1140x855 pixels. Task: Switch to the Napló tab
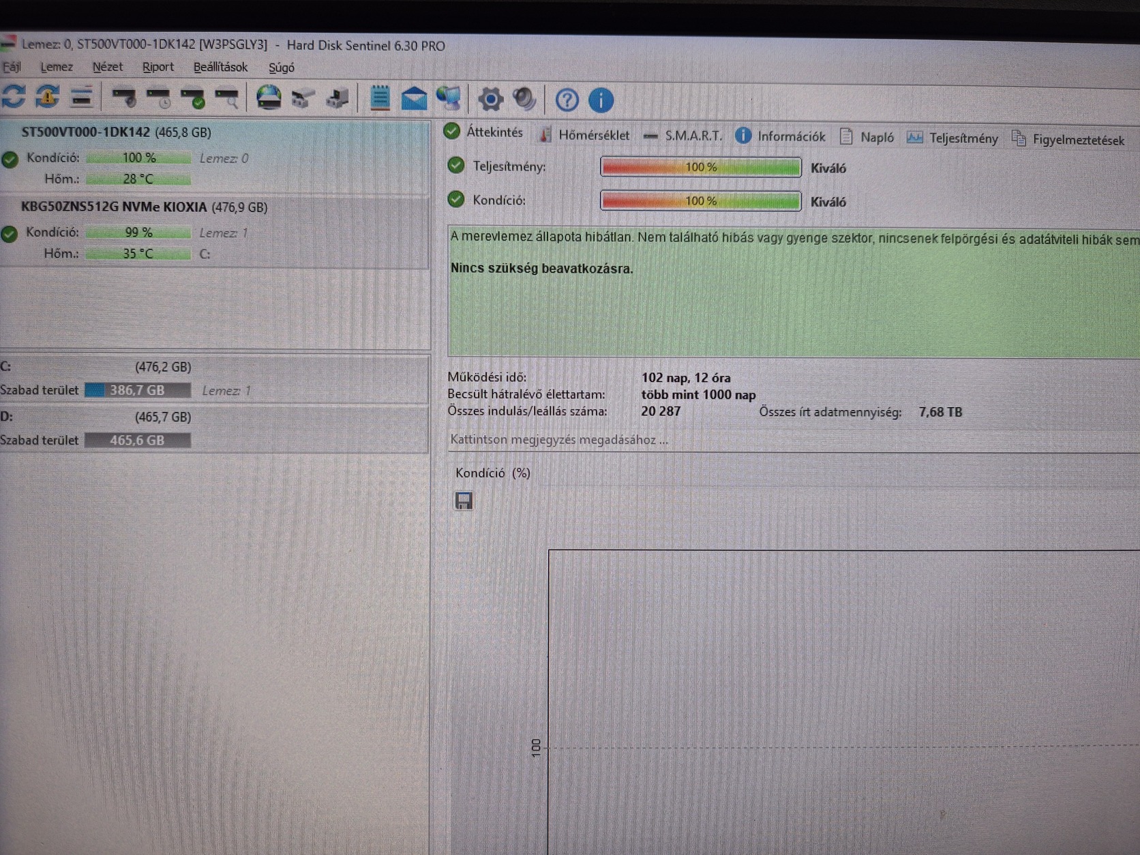[x=867, y=137]
